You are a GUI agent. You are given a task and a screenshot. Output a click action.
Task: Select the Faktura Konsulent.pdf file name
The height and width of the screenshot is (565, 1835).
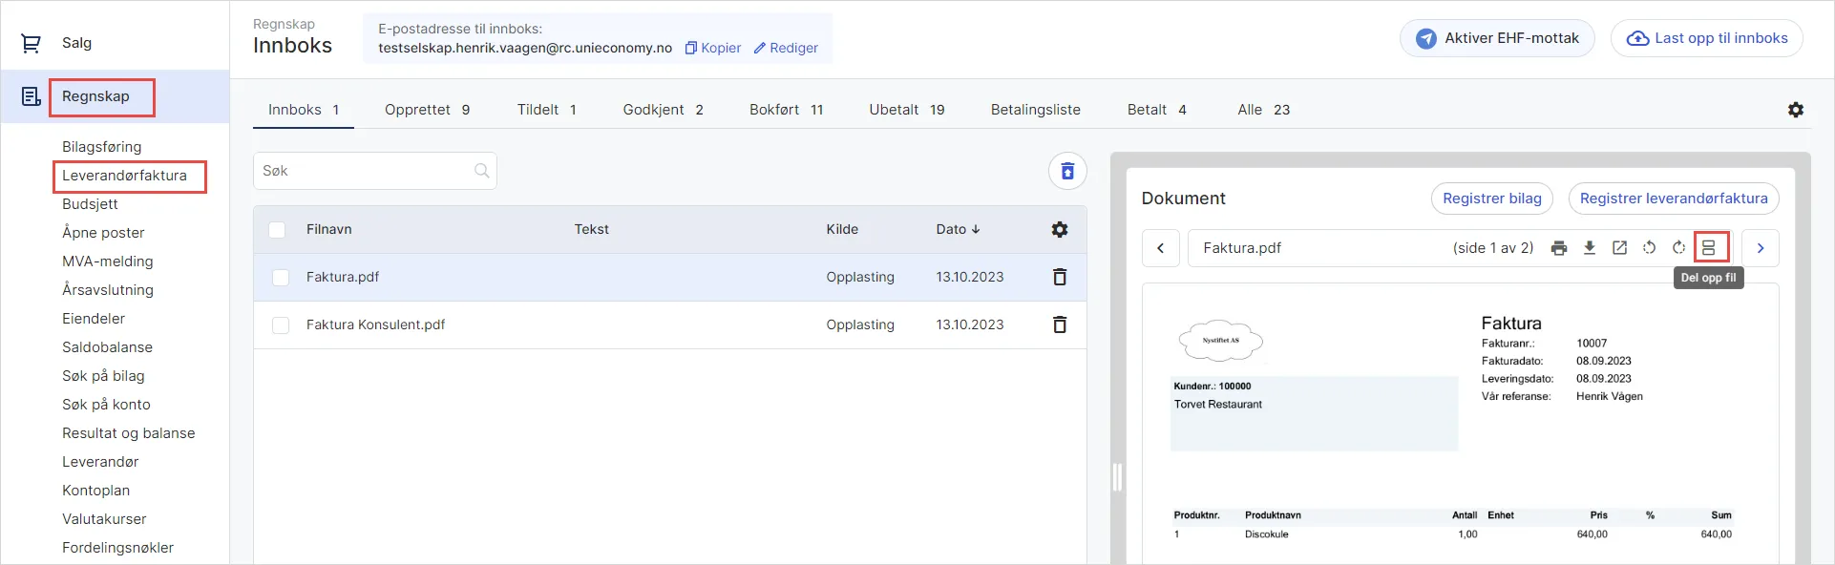click(x=376, y=324)
